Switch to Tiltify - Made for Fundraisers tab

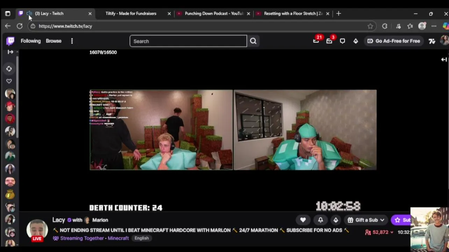point(131,13)
